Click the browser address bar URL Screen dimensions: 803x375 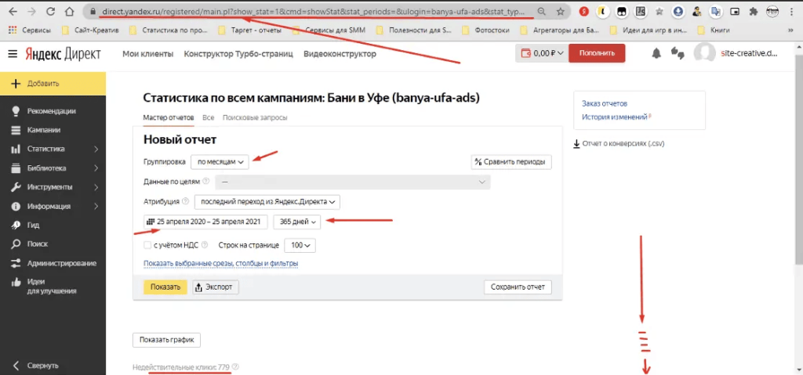pyautogui.click(x=312, y=11)
